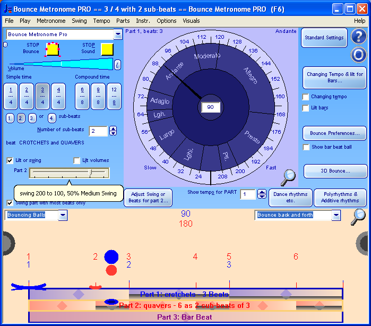Click the blue bouncing ball
371x326 pixels.
(111, 257)
